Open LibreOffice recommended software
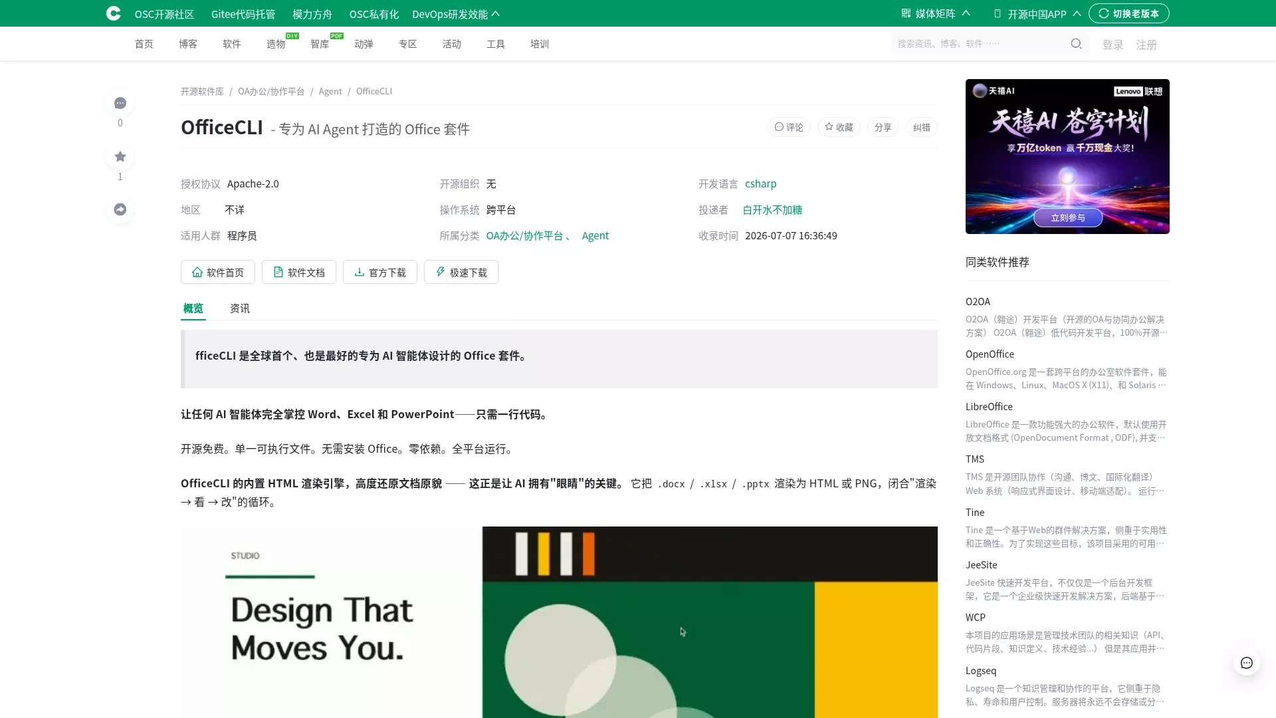 point(989,406)
